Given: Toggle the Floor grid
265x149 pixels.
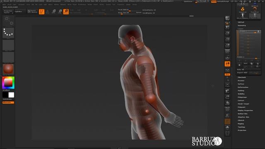Looking at the screenshot, I should click(x=227, y=58).
